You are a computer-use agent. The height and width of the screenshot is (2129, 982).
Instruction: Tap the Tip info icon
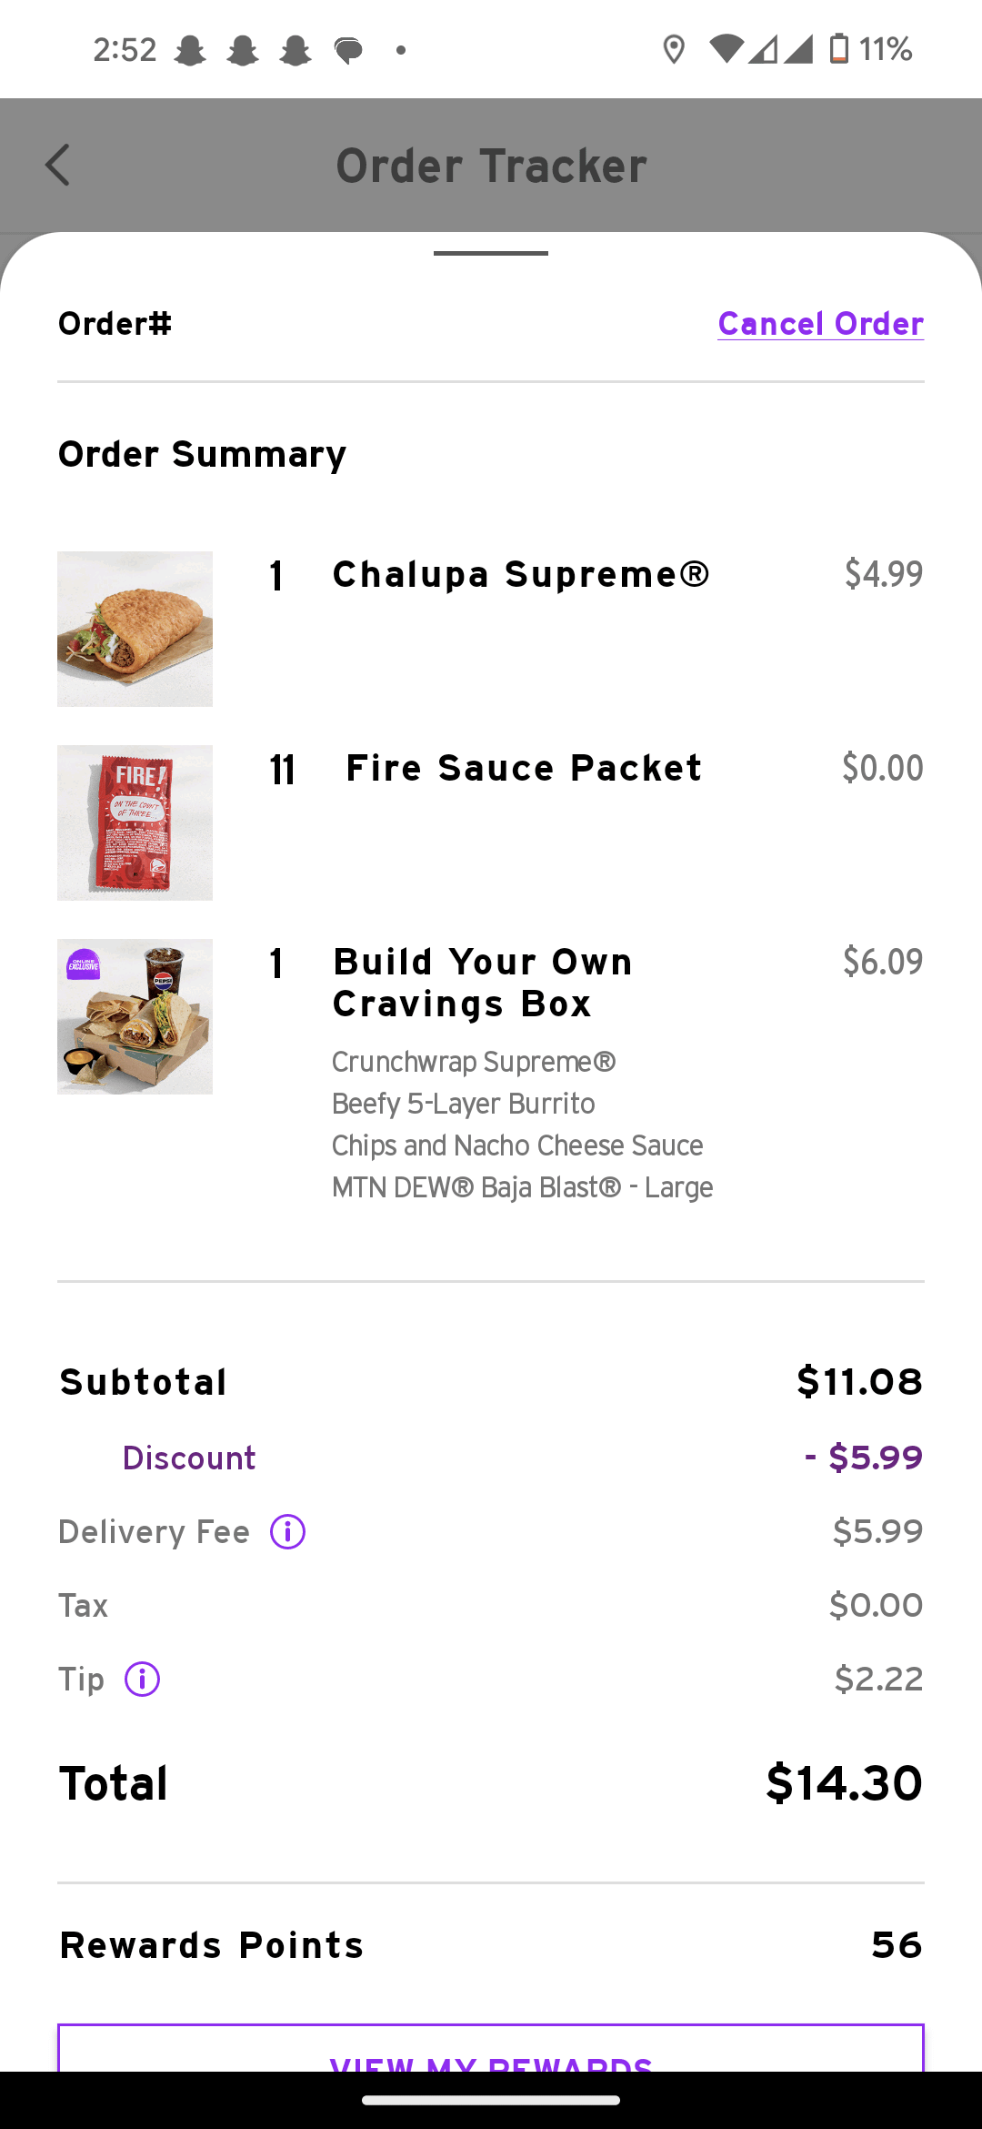pyautogui.click(x=142, y=1679)
